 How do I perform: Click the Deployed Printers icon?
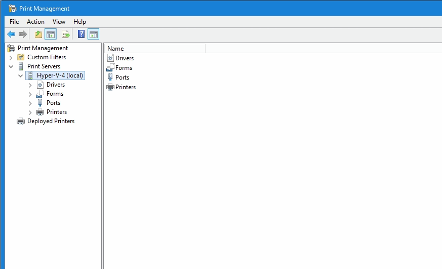pyautogui.click(x=21, y=121)
